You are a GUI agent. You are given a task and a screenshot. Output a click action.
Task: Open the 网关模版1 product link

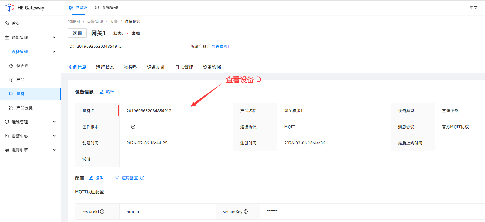pos(220,46)
